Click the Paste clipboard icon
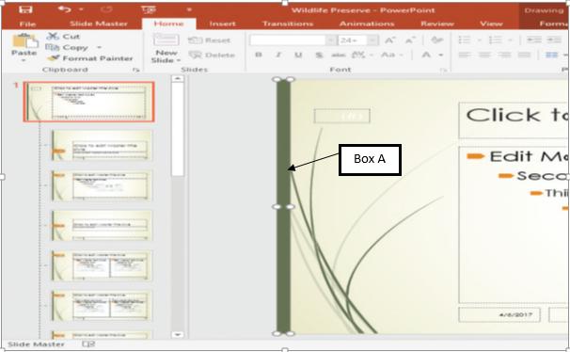The width and height of the screenshot is (570, 352). (24, 40)
